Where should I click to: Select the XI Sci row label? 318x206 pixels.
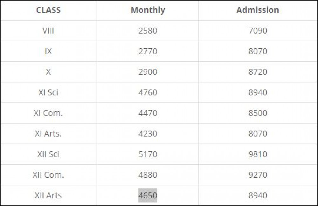click(48, 93)
